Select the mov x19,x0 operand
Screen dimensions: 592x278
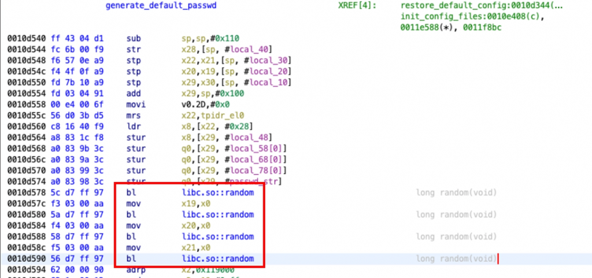[x=194, y=203]
